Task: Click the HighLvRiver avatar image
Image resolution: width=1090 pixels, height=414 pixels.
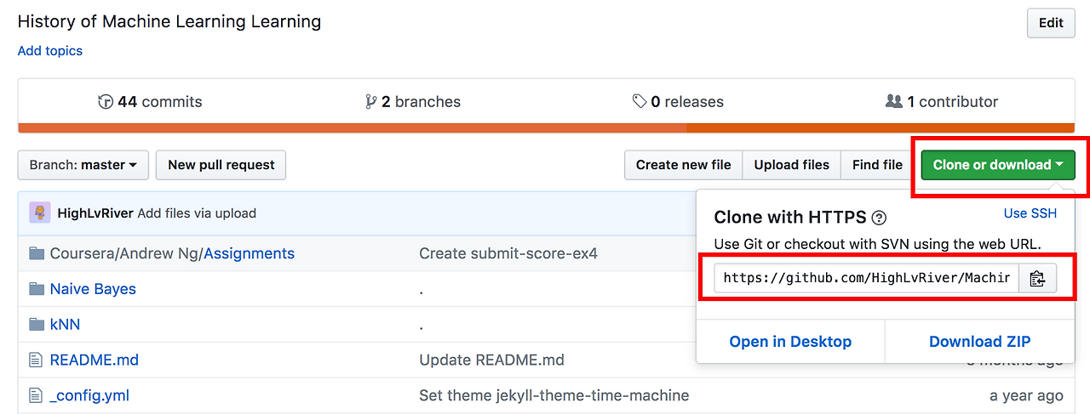Action: pos(39,213)
